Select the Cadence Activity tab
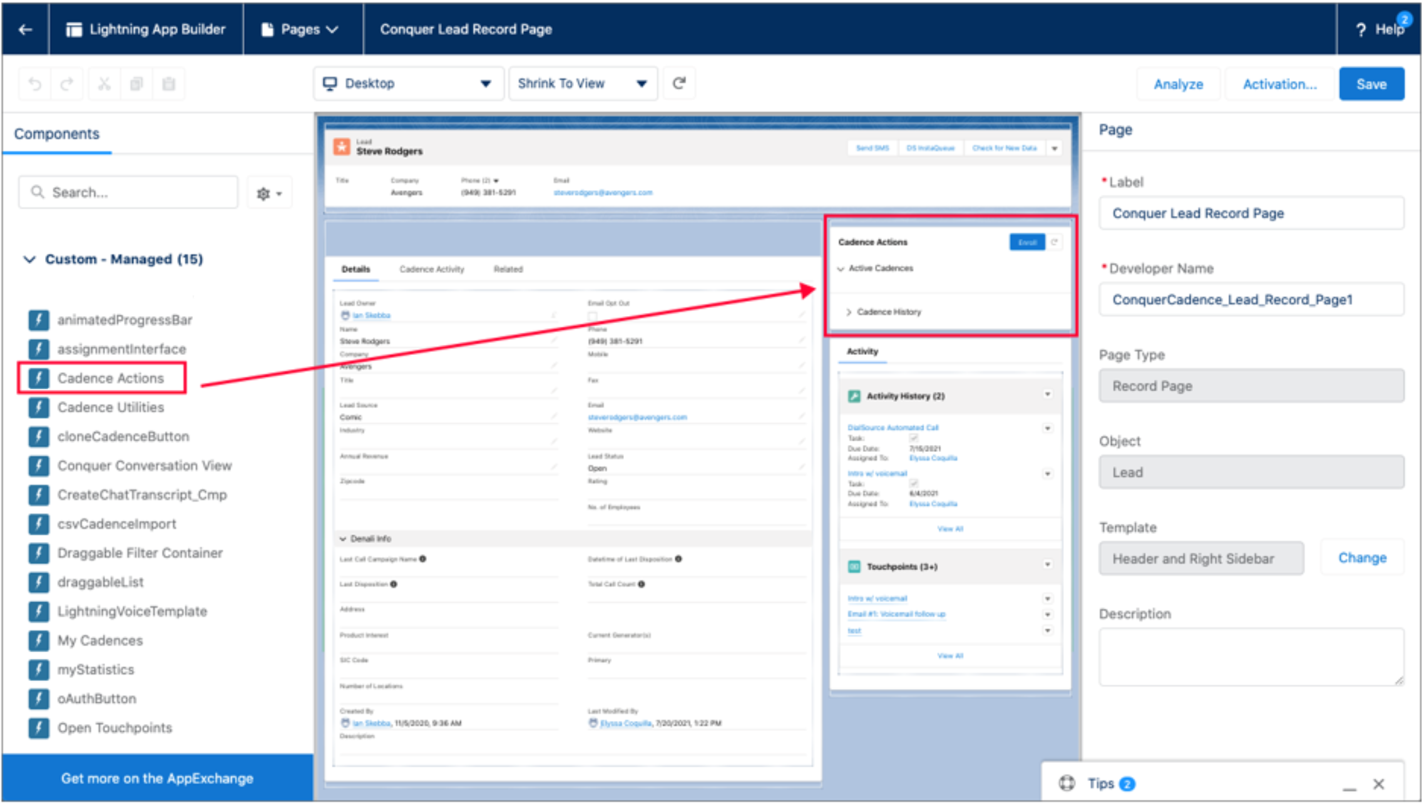The image size is (1422, 803). click(432, 269)
